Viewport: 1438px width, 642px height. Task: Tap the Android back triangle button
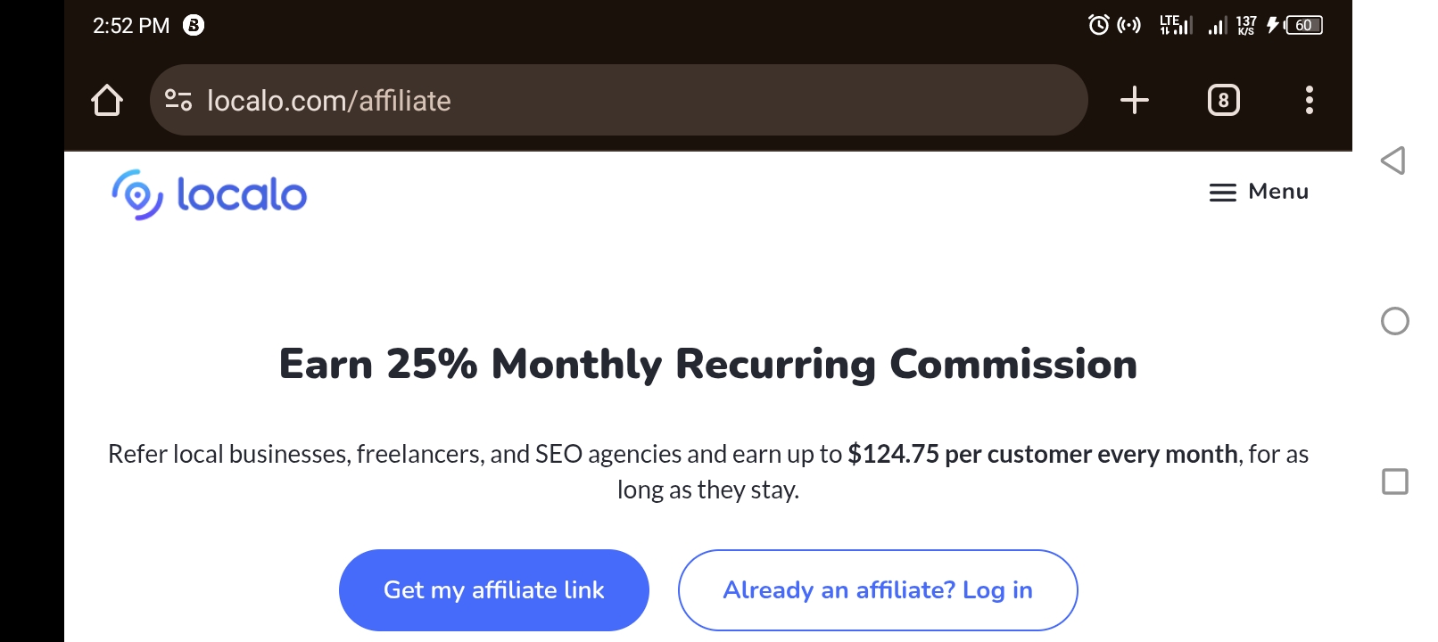coord(1393,160)
